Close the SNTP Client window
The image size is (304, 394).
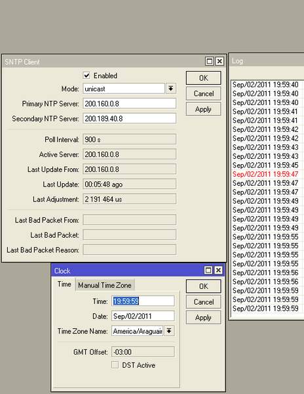pyautogui.click(x=219, y=61)
